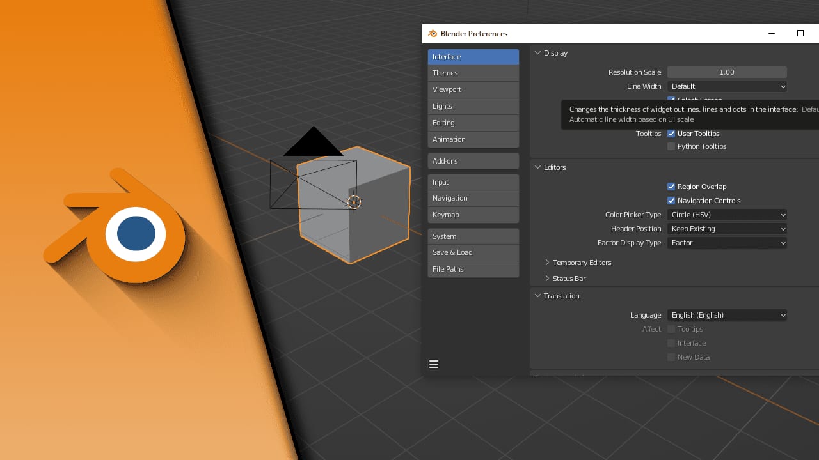The width and height of the screenshot is (819, 460).
Task: Select the Input preferences section
Action: (473, 182)
